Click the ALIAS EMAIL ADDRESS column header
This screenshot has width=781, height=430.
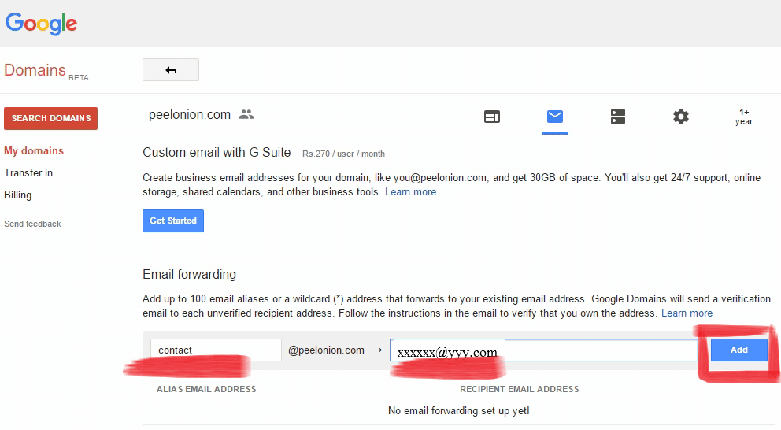coord(206,389)
